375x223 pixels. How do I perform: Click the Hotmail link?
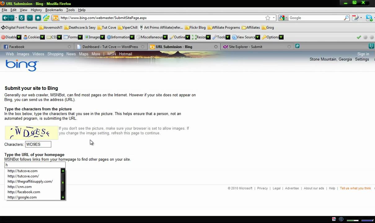click(126, 54)
